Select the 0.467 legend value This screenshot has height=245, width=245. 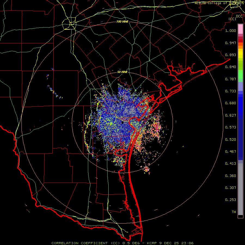point(231,152)
